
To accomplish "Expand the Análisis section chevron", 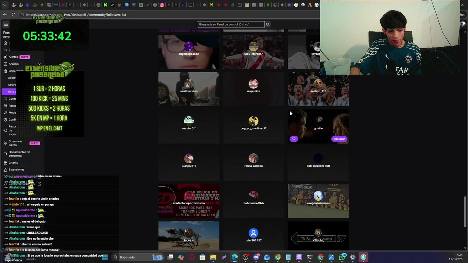I will pos(39,64).
